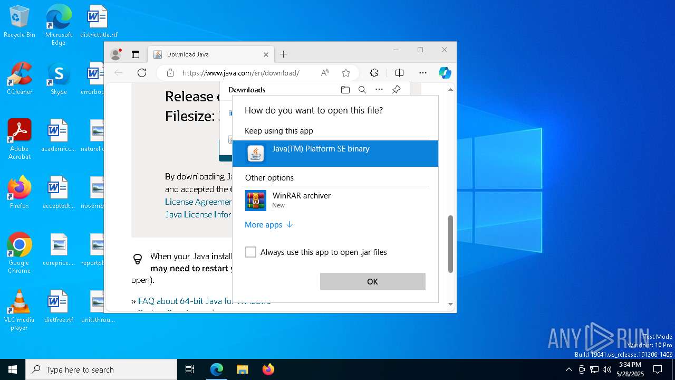Select the coreprice image file on desktop
Image resolution: width=675 pixels, height=380 pixels.
59,250
